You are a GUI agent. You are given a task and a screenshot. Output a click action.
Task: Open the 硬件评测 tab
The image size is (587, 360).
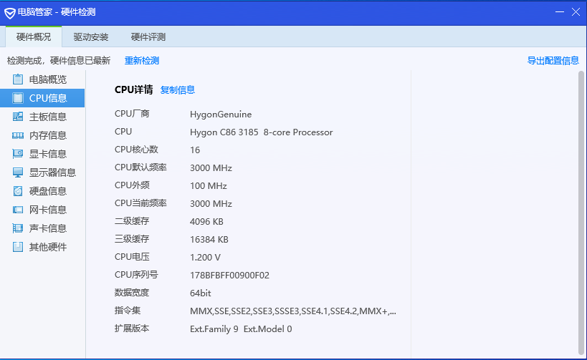point(148,37)
